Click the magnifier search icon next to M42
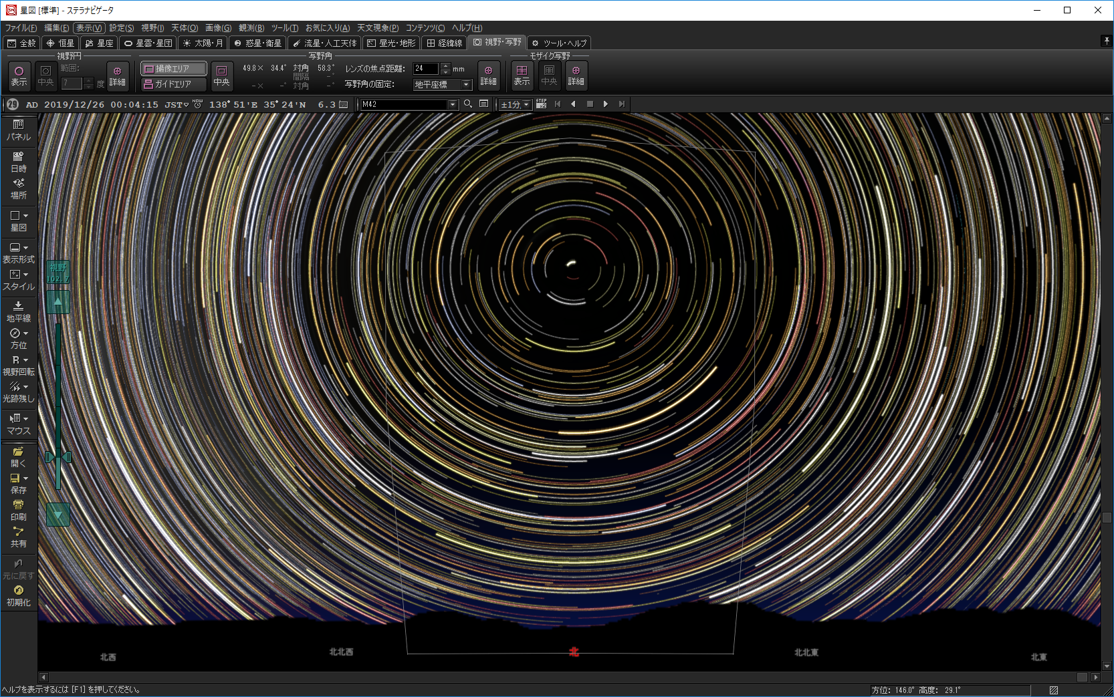 [x=468, y=104]
